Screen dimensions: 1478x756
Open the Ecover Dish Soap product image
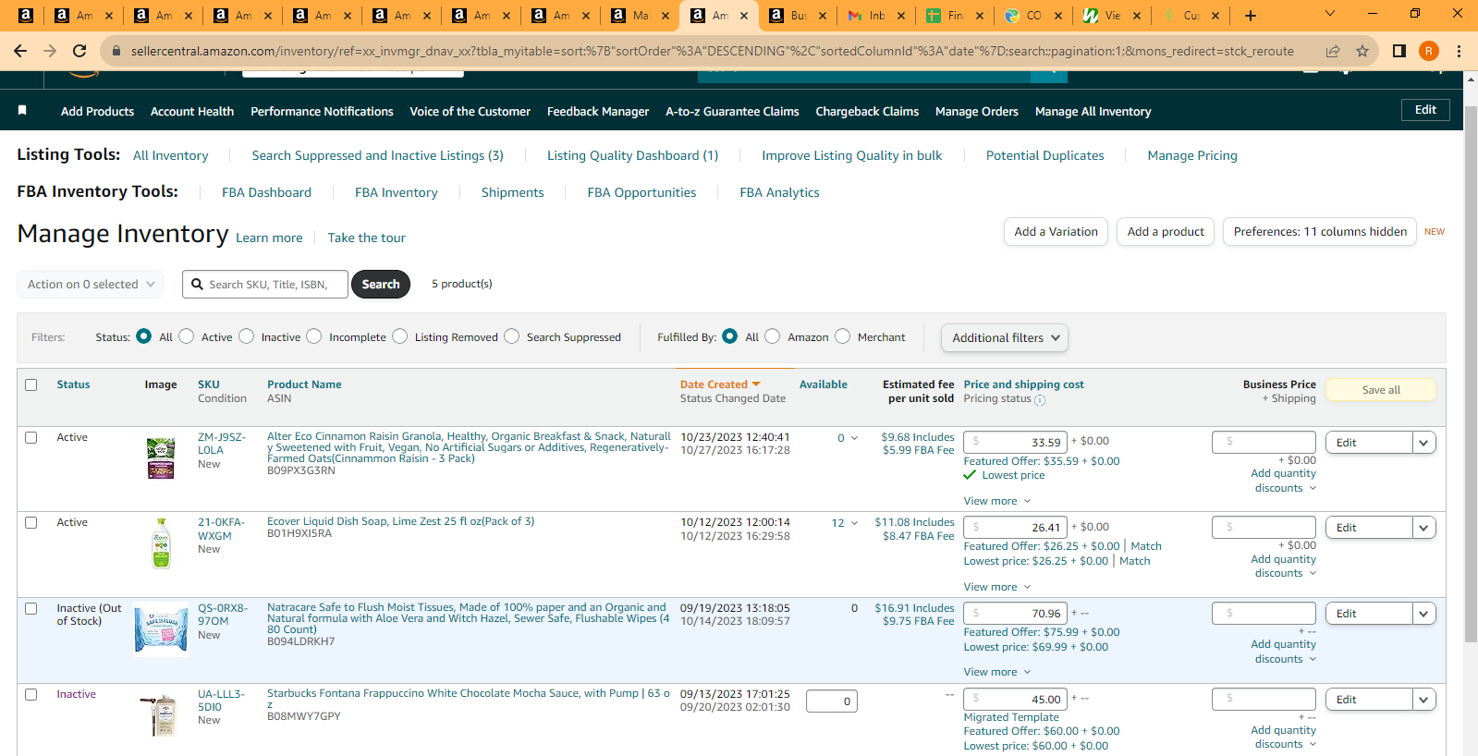[x=161, y=543]
